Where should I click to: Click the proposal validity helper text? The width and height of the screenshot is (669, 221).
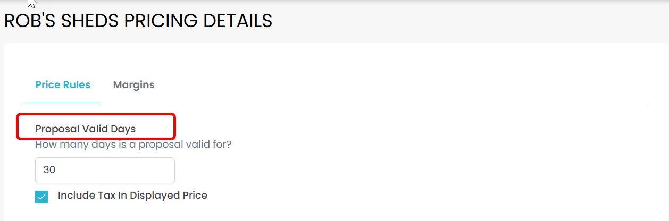coord(133,144)
